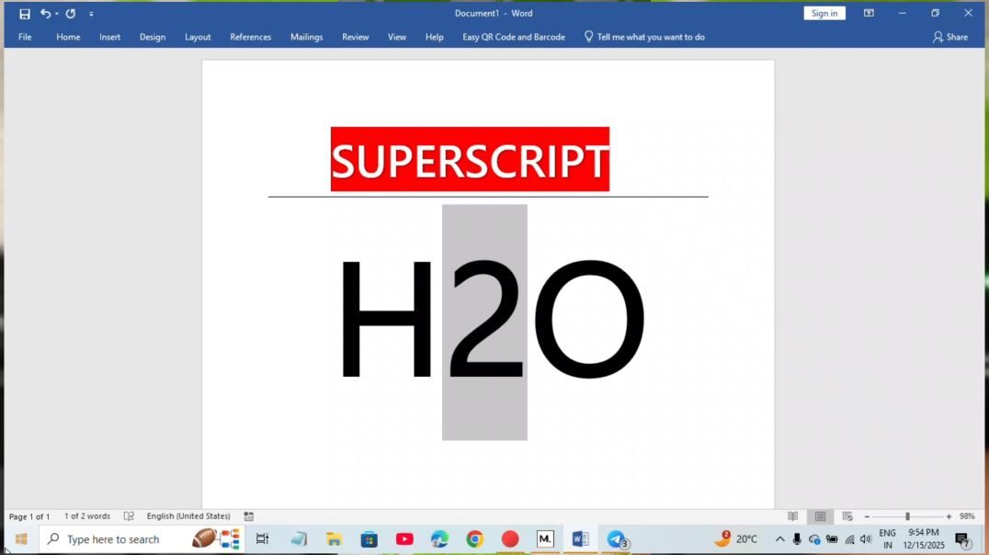Open Google Chrome from the taskbar
Viewport: 989px width, 555px height.
coord(474,538)
